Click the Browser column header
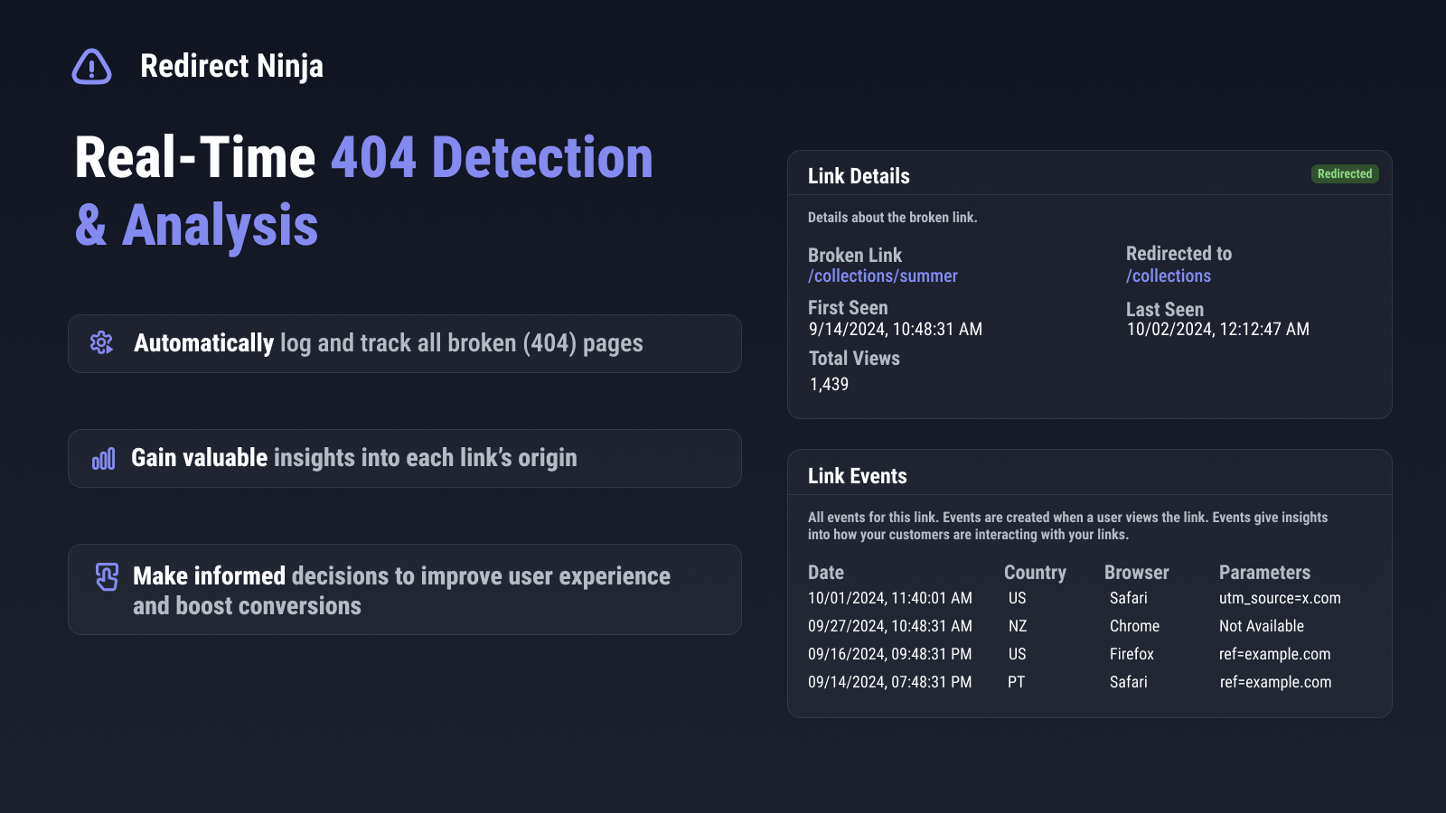 coord(1136,573)
